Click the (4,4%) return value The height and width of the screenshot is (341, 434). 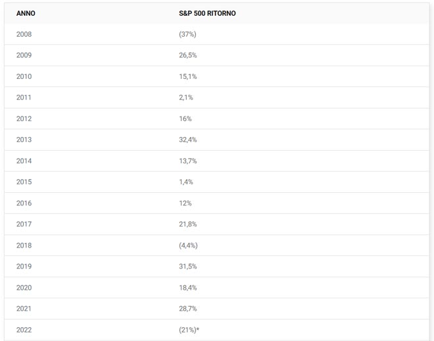click(x=188, y=245)
